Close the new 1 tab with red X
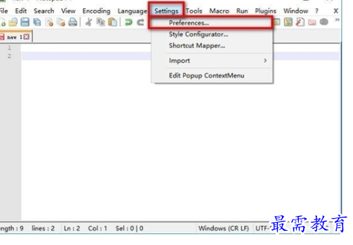 [26, 36]
